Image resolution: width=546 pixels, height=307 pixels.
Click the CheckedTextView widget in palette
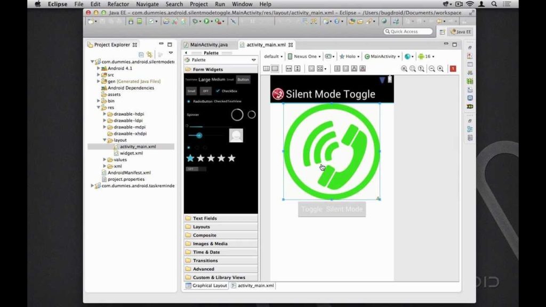[x=227, y=101]
